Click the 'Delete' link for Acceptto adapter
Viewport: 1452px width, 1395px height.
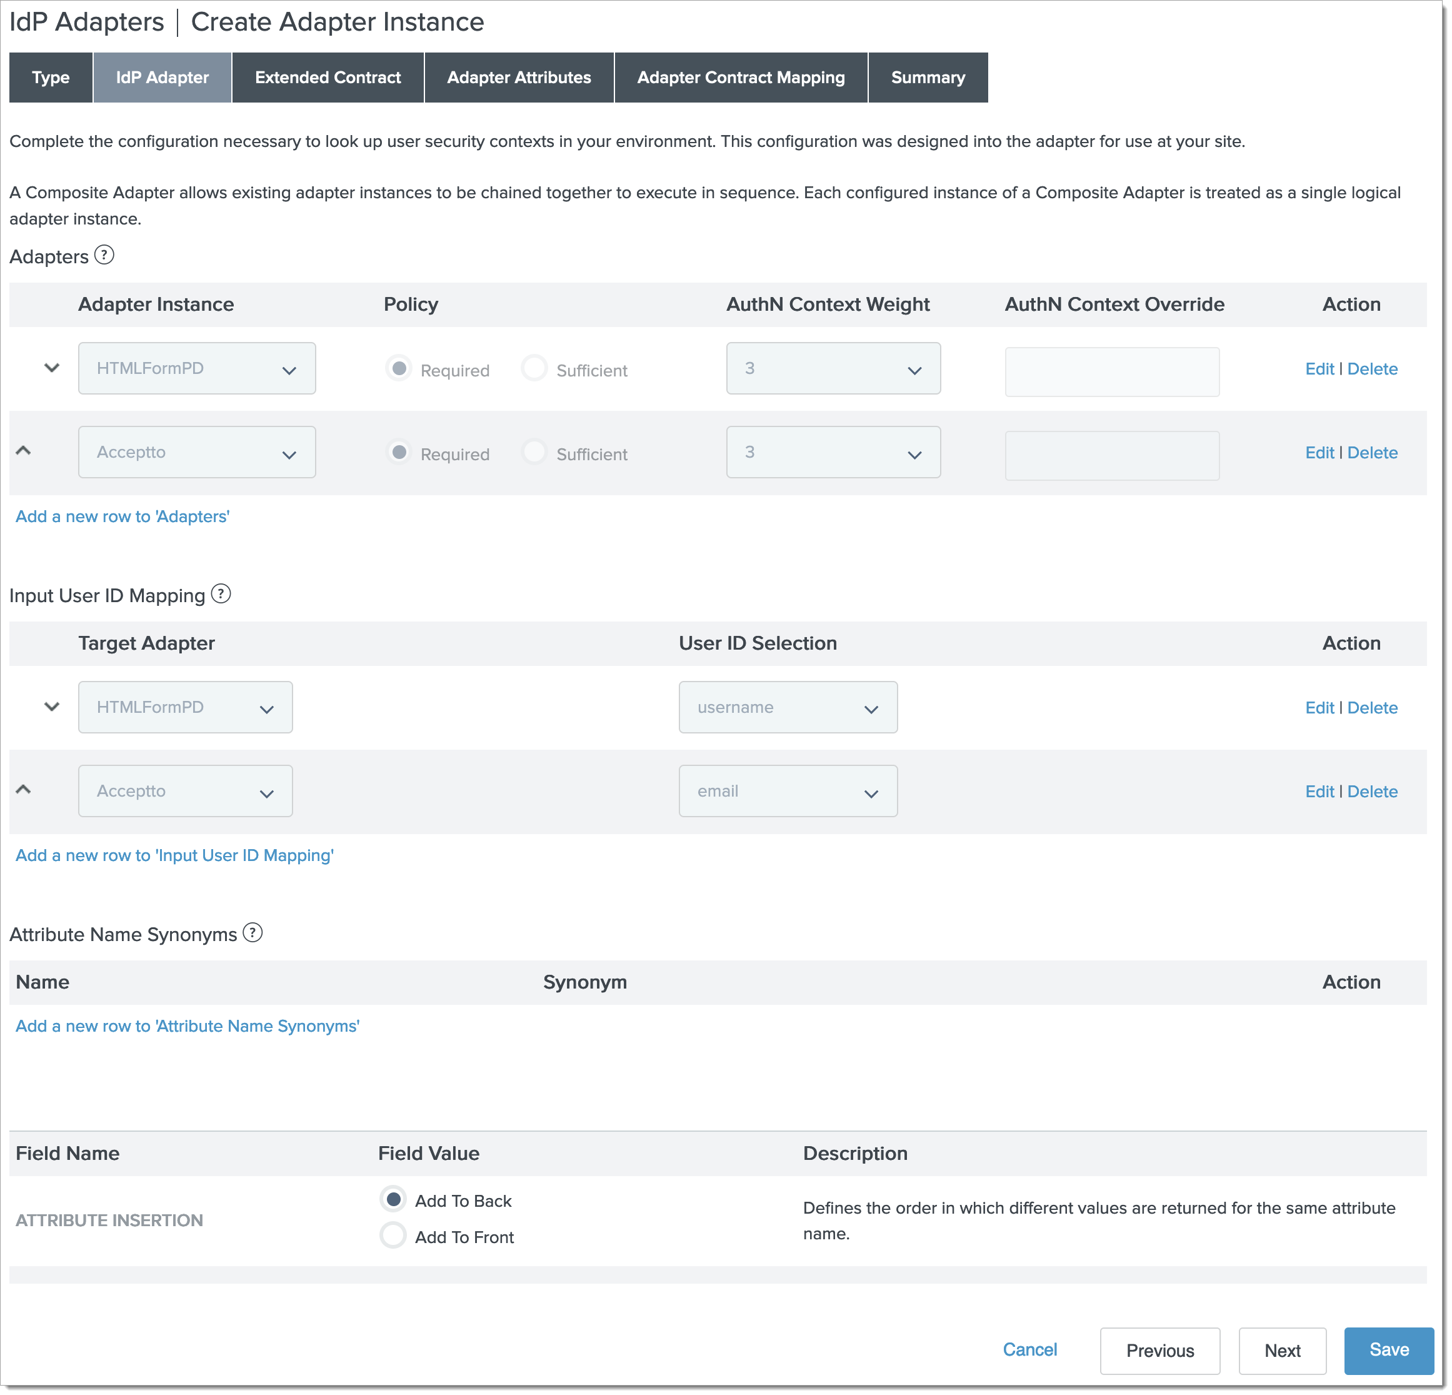[x=1373, y=453]
